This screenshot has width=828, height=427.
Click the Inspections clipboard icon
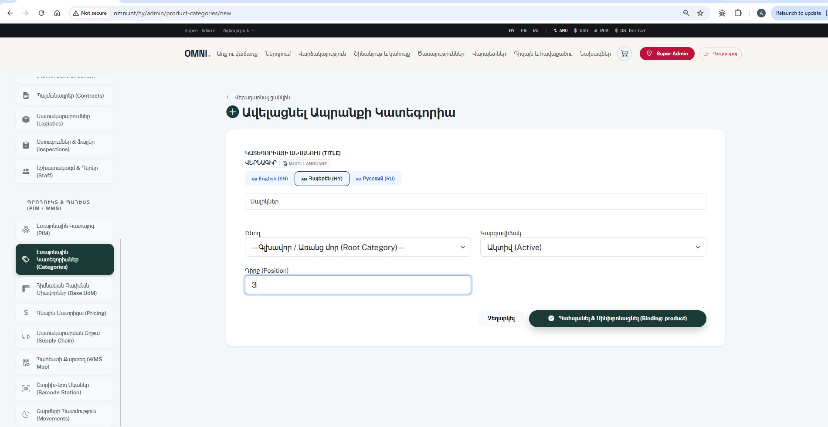click(x=26, y=145)
